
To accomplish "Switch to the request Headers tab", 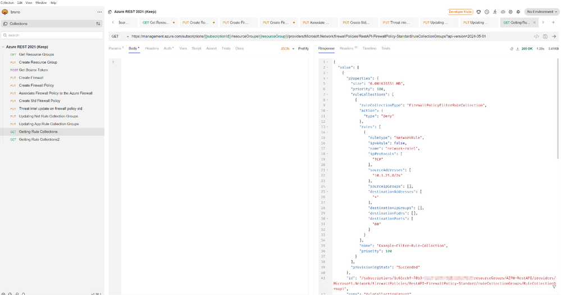I will coord(152,48).
